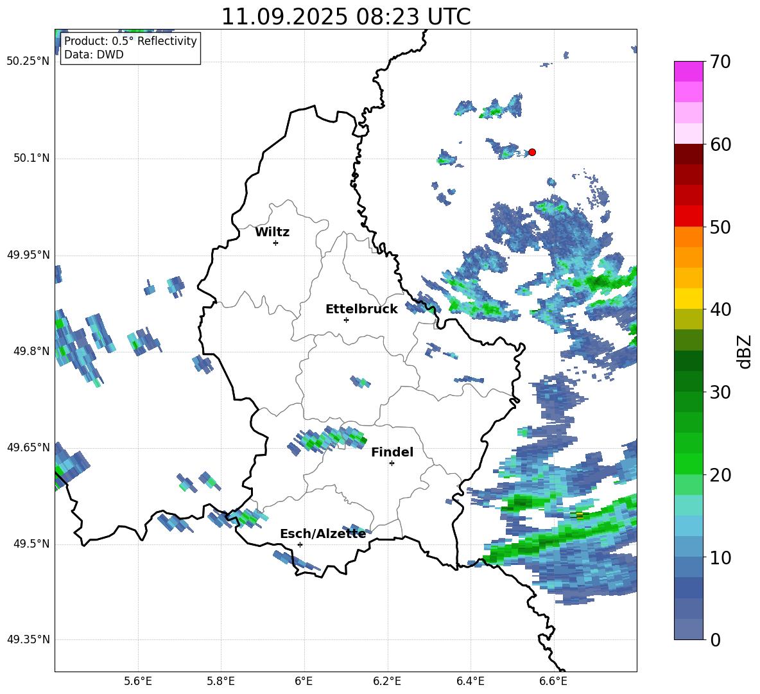Click the Ettelbruck station cross marker
This screenshot has width=760, height=694.
tap(346, 320)
